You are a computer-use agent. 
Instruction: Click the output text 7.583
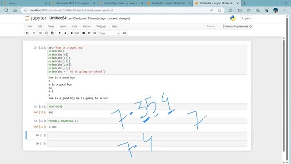[52, 127]
